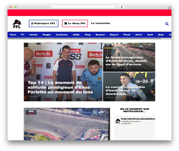Open the site search magnifier icon
The image size is (179, 151).
[x=167, y=24]
